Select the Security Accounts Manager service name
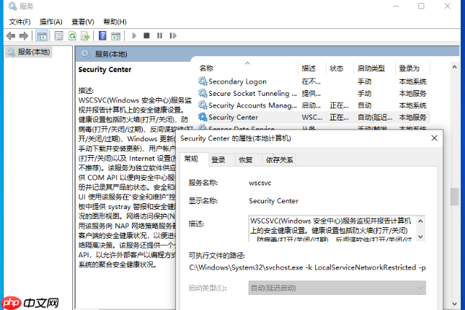The image size is (465, 310). [x=252, y=105]
